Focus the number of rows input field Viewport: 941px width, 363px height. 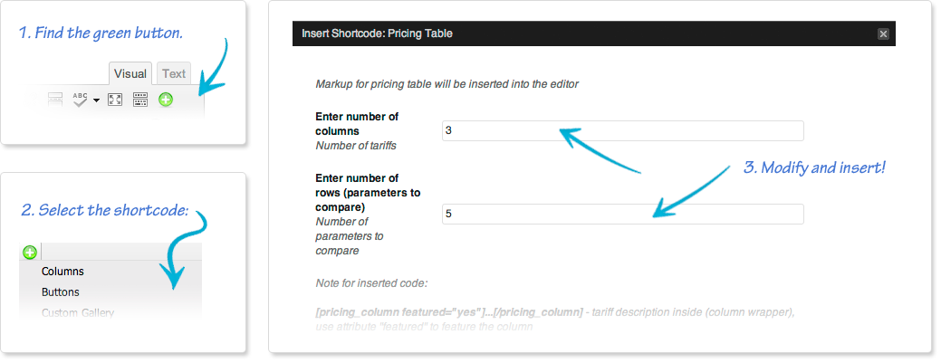[x=622, y=215]
